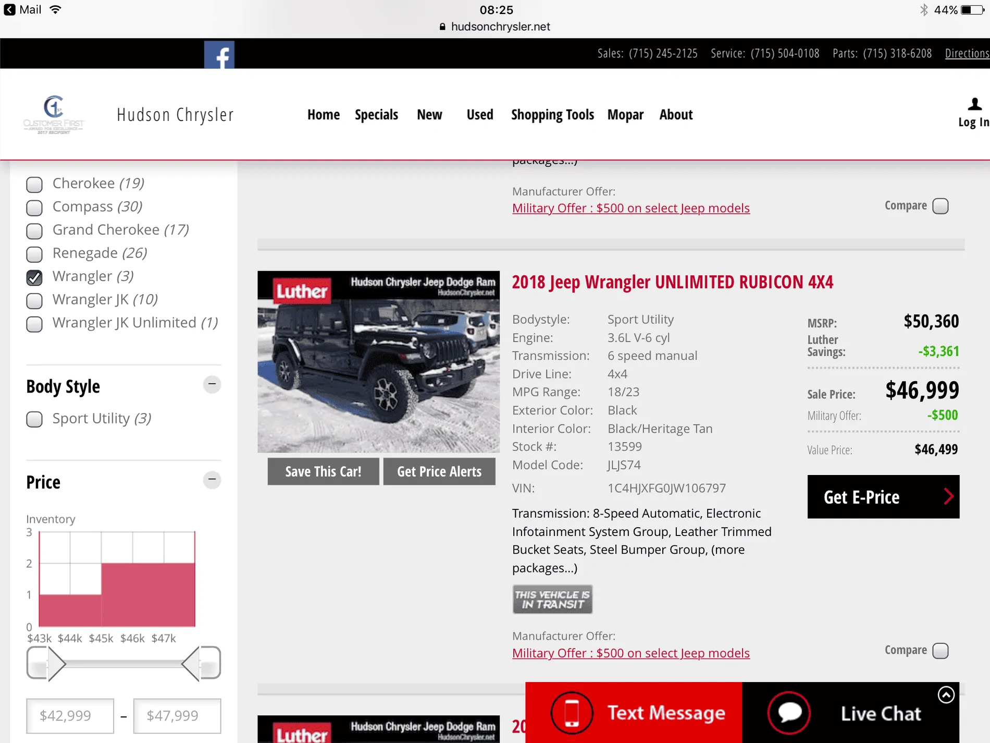990x743 pixels.
Task: Open the Specials menu
Action: (376, 115)
